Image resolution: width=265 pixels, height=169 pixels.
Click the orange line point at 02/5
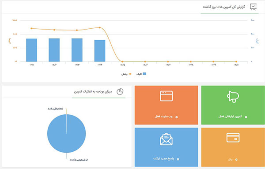122,62
